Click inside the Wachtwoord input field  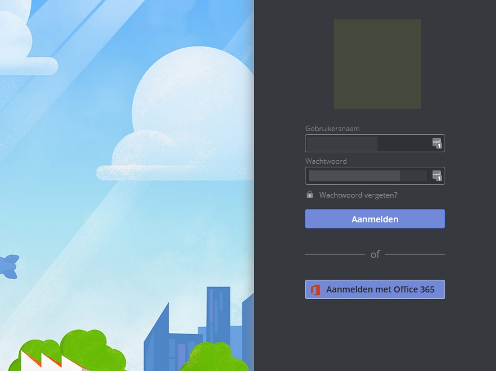(x=363, y=176)
